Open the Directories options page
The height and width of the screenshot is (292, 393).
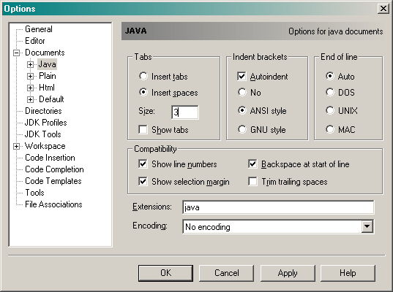tap(43, 111)
